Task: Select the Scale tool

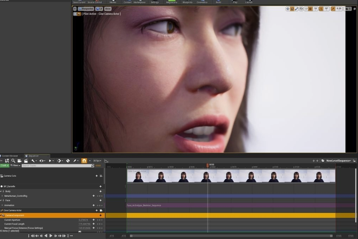Action: click(x=297, y=9)
